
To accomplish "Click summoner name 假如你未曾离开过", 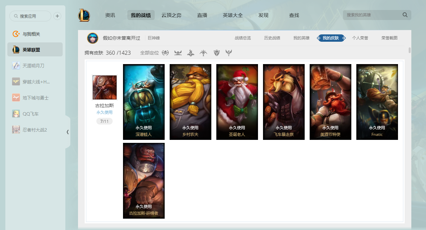I will (121, 38).
